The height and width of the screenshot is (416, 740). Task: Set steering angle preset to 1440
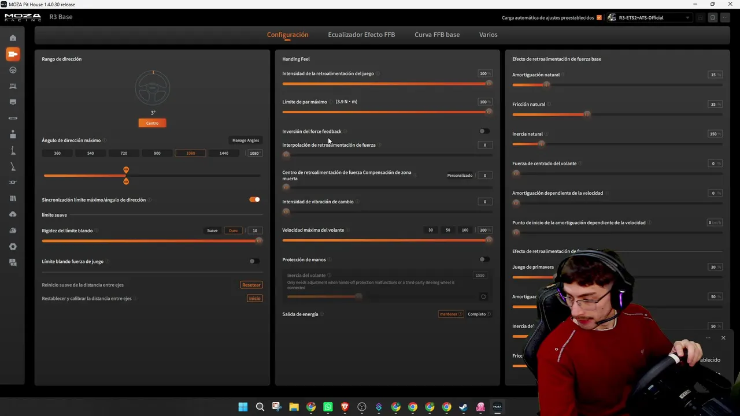click(x=224, y=153)
